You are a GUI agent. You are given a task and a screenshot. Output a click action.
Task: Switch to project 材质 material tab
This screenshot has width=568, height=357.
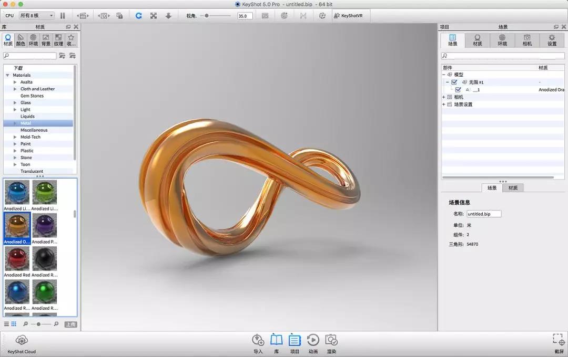coord(478,40)
